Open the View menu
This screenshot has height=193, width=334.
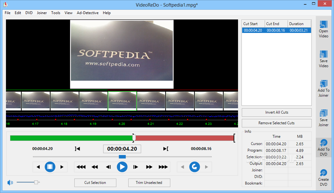coord(68,13)
